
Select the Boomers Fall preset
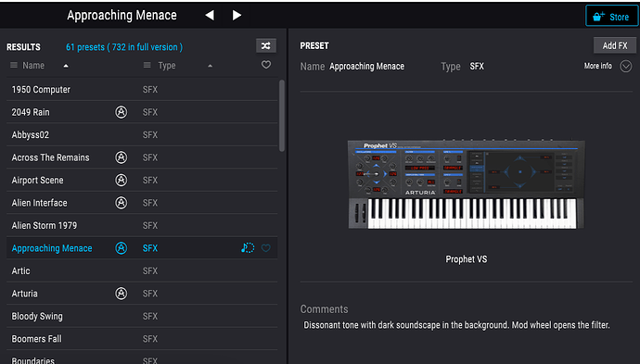click(x=142, y=339)
